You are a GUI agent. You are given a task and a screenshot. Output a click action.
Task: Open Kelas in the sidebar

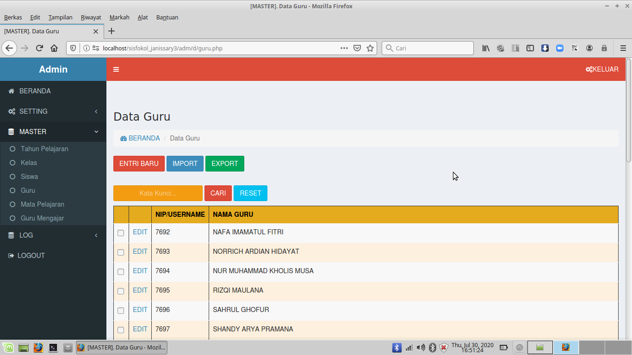(x=29, y=163)
